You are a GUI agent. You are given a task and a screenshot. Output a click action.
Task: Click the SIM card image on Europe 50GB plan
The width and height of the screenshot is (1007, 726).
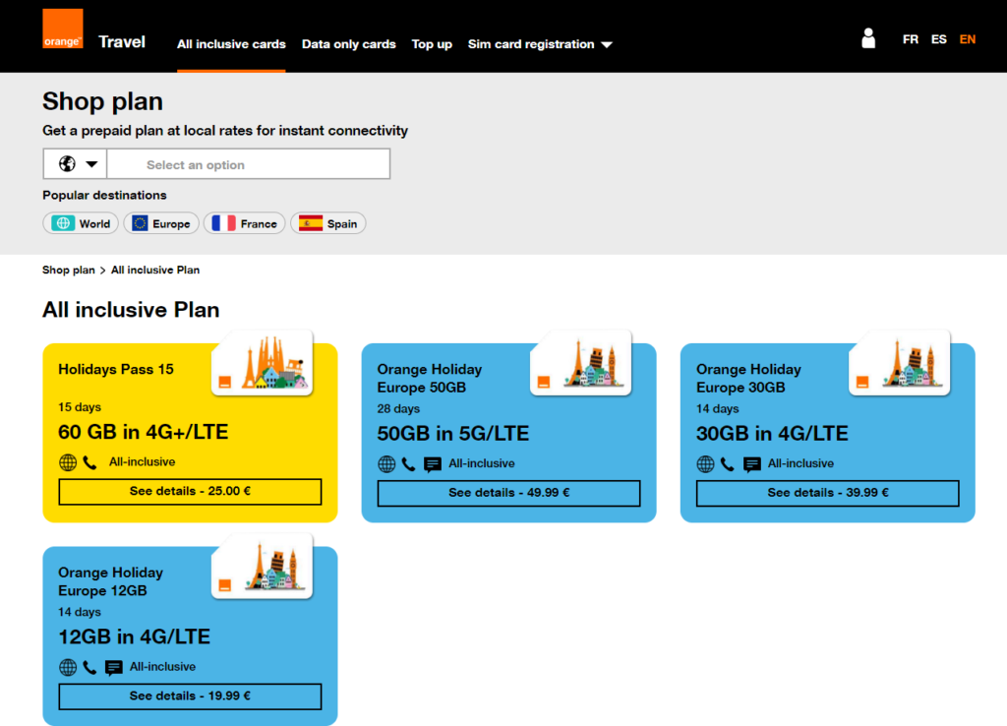coord(580,363)
